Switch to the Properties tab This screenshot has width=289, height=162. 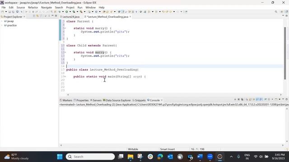click(81, 100)
